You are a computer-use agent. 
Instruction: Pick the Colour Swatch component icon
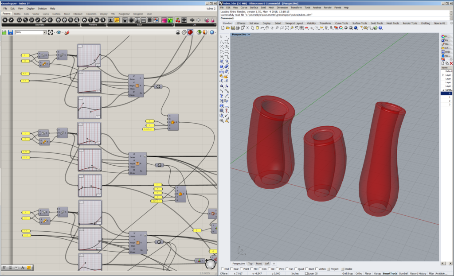(x=156, y=20)
